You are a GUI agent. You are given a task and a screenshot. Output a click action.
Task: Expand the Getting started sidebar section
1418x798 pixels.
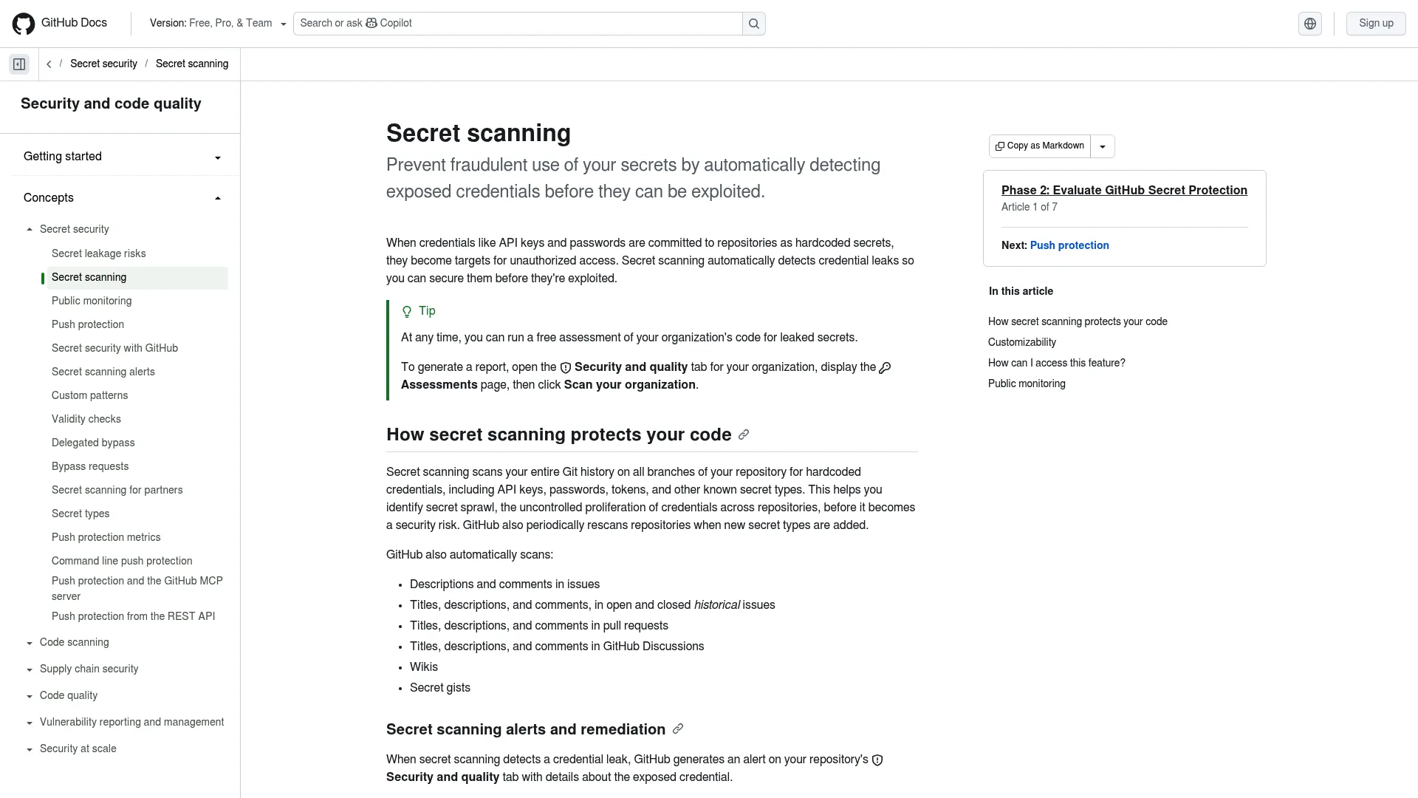coord(123,157)
